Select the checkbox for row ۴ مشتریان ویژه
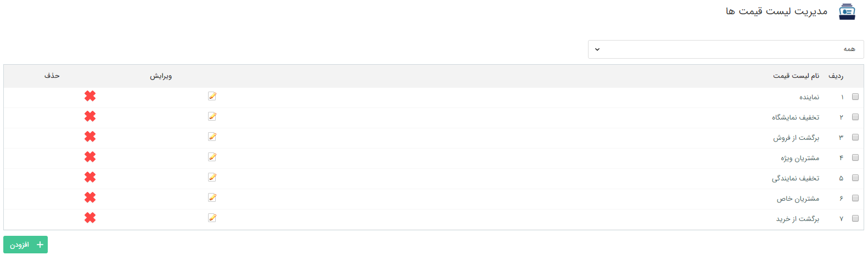The image size is (868, 255). [x=855, y=157]
